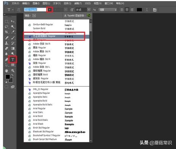Set the background color swatch
176x149 pixels.
coord(11,80)
